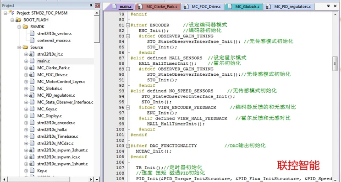341x182 pixels.
Task: Collapse DAC_FUNCTIONALITY fold at line 103
Action: (128, 146)
